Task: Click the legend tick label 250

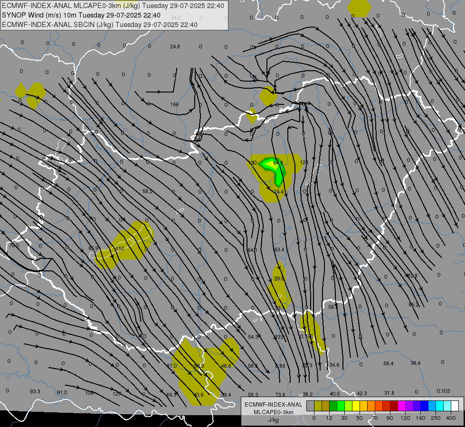Action: 436,418
